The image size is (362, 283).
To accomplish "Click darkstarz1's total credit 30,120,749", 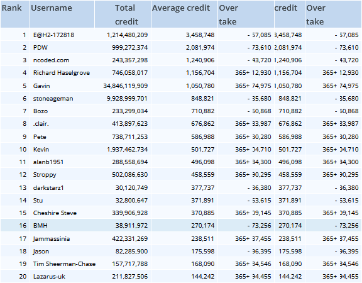I will pyautogui.click(x=131, y=188).
